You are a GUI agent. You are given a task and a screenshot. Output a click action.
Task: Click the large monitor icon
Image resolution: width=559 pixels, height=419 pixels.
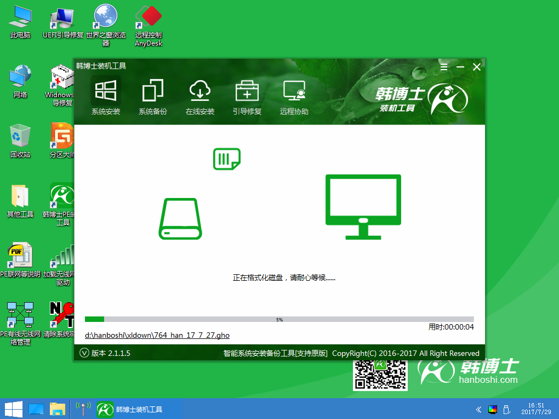point(363,207)
